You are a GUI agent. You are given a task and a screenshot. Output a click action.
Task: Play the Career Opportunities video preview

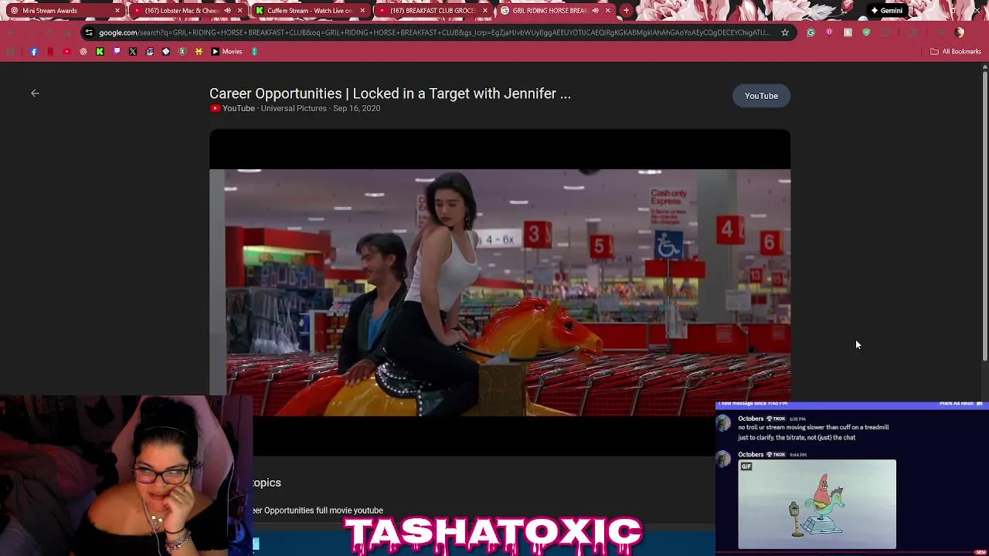click(500, 292)
